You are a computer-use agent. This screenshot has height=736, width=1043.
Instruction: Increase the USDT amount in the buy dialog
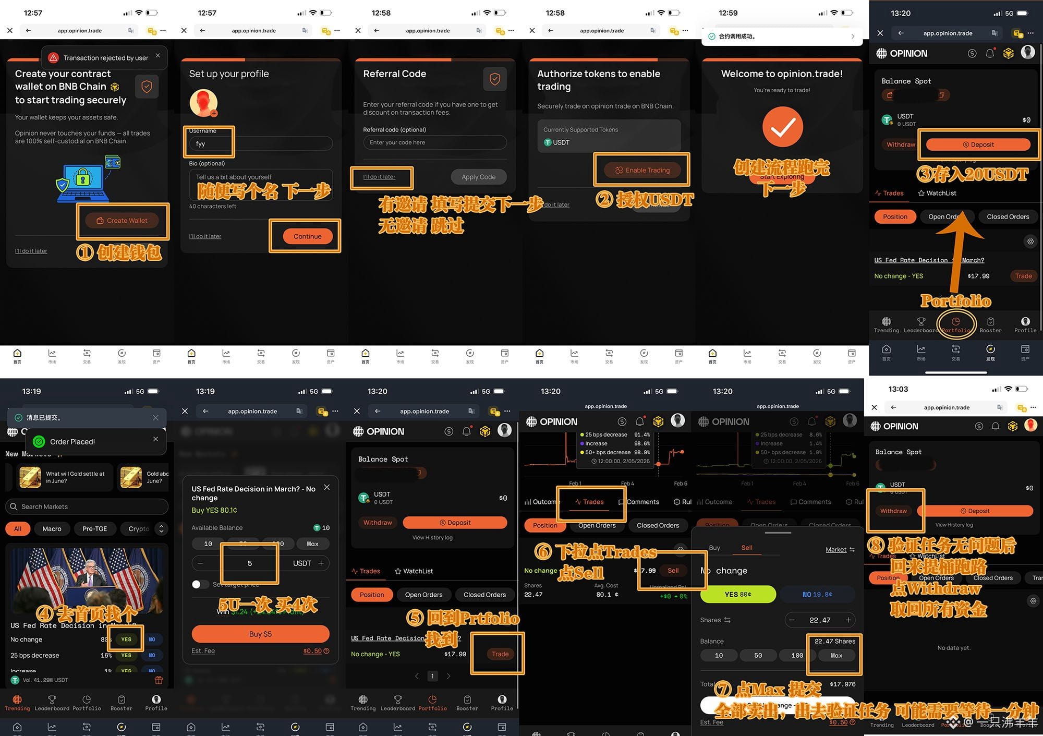[321, 563]
